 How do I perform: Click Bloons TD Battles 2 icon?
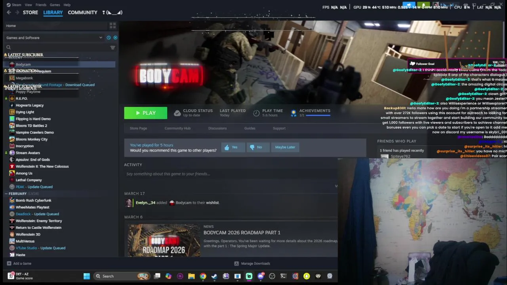tap(12, 125)
